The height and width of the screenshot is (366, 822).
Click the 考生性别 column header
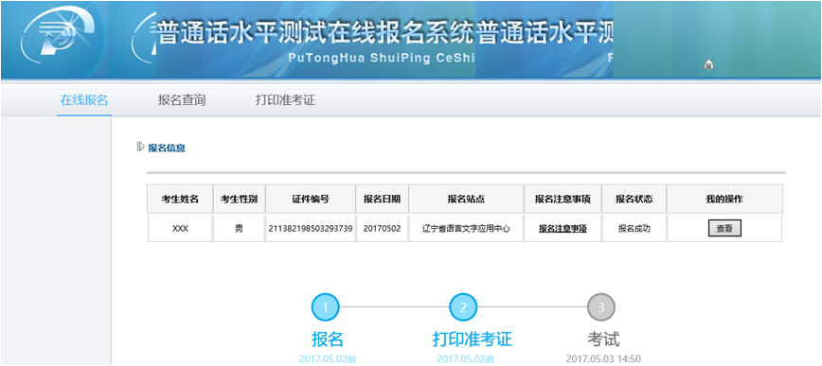pyautogui.click(x=239, y=199)
